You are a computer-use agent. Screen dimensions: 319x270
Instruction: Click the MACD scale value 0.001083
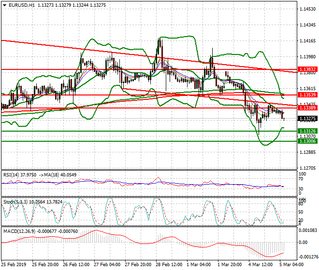click(x=308, y=230)
